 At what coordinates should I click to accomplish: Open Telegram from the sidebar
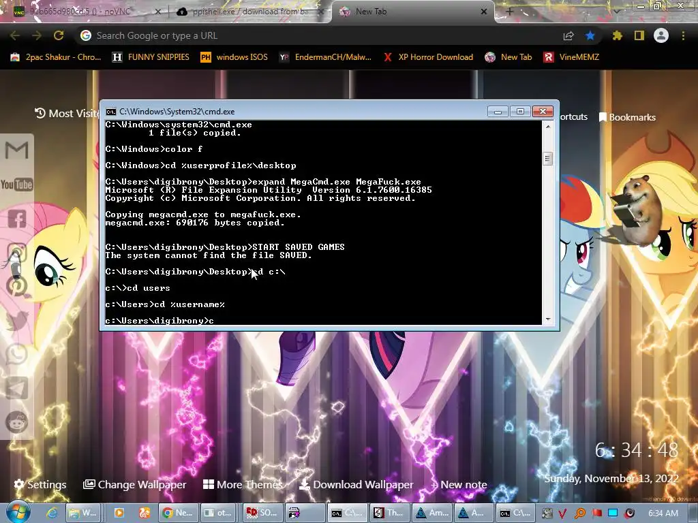click(x=17, y=388)
